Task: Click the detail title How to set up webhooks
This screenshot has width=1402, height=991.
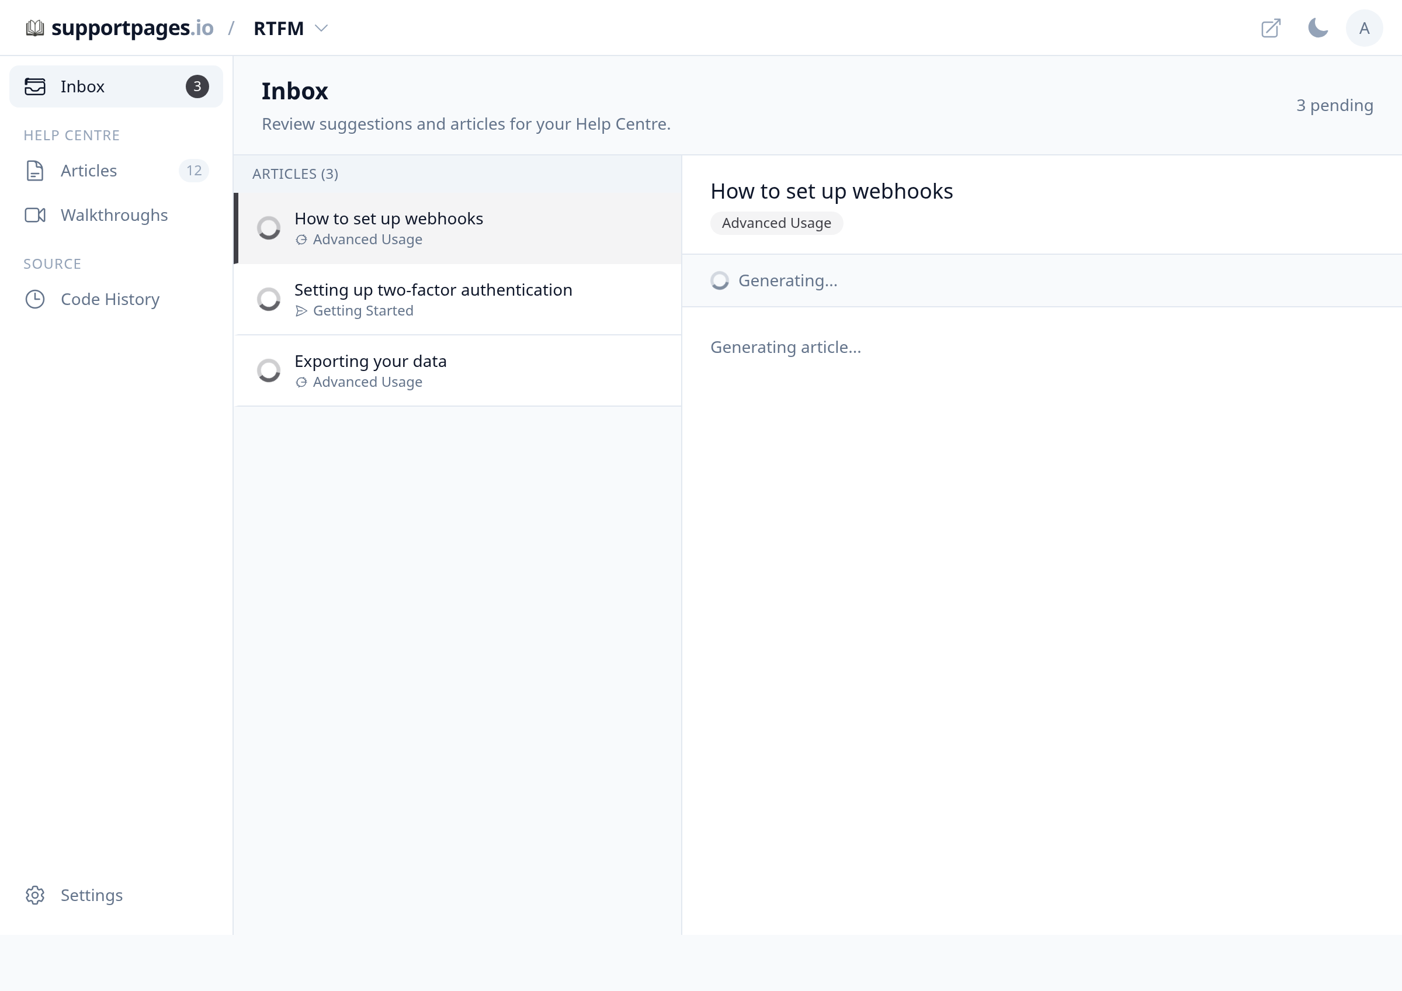Action: [832, 192]
